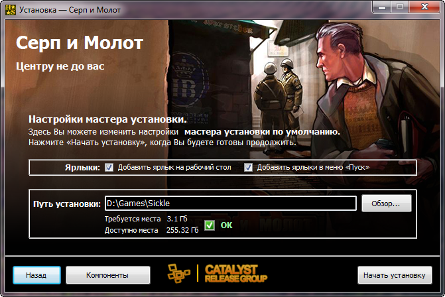
Task: Click the available space value 255.32 Гб
Action: [182, 230]
